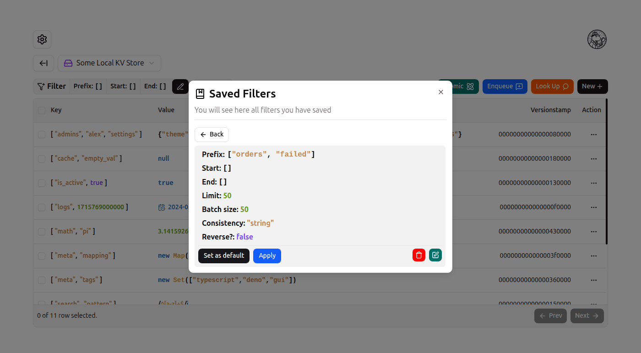Viewport: 641px width, 353px height.
Task: Click the Enqueue button
Action: click(505, 86)
